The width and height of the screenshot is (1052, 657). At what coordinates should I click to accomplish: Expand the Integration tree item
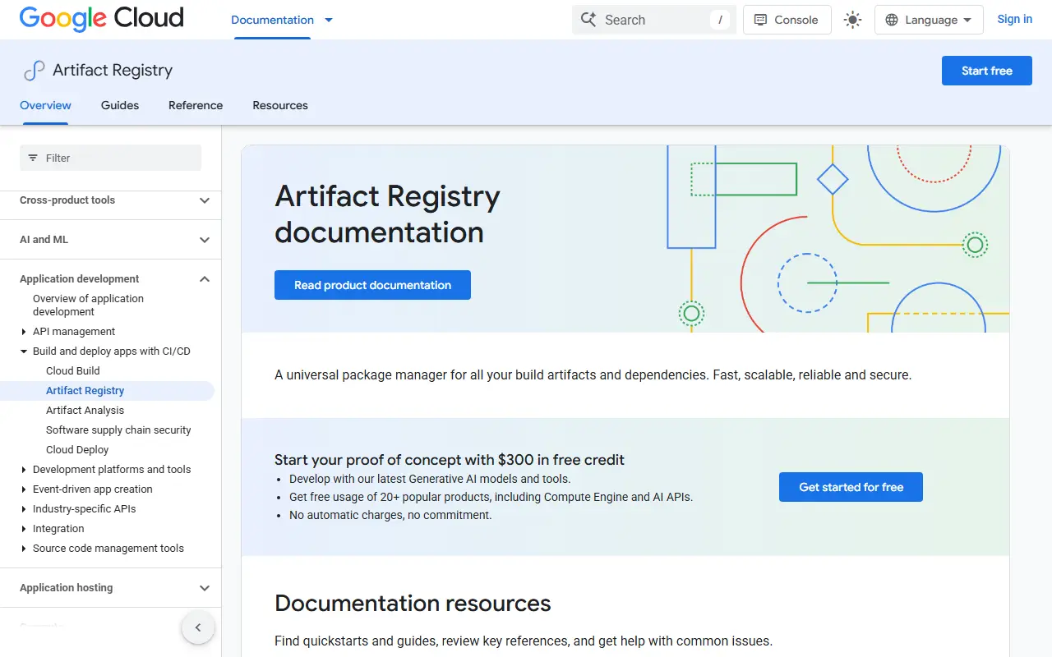(x=24, y=529)
